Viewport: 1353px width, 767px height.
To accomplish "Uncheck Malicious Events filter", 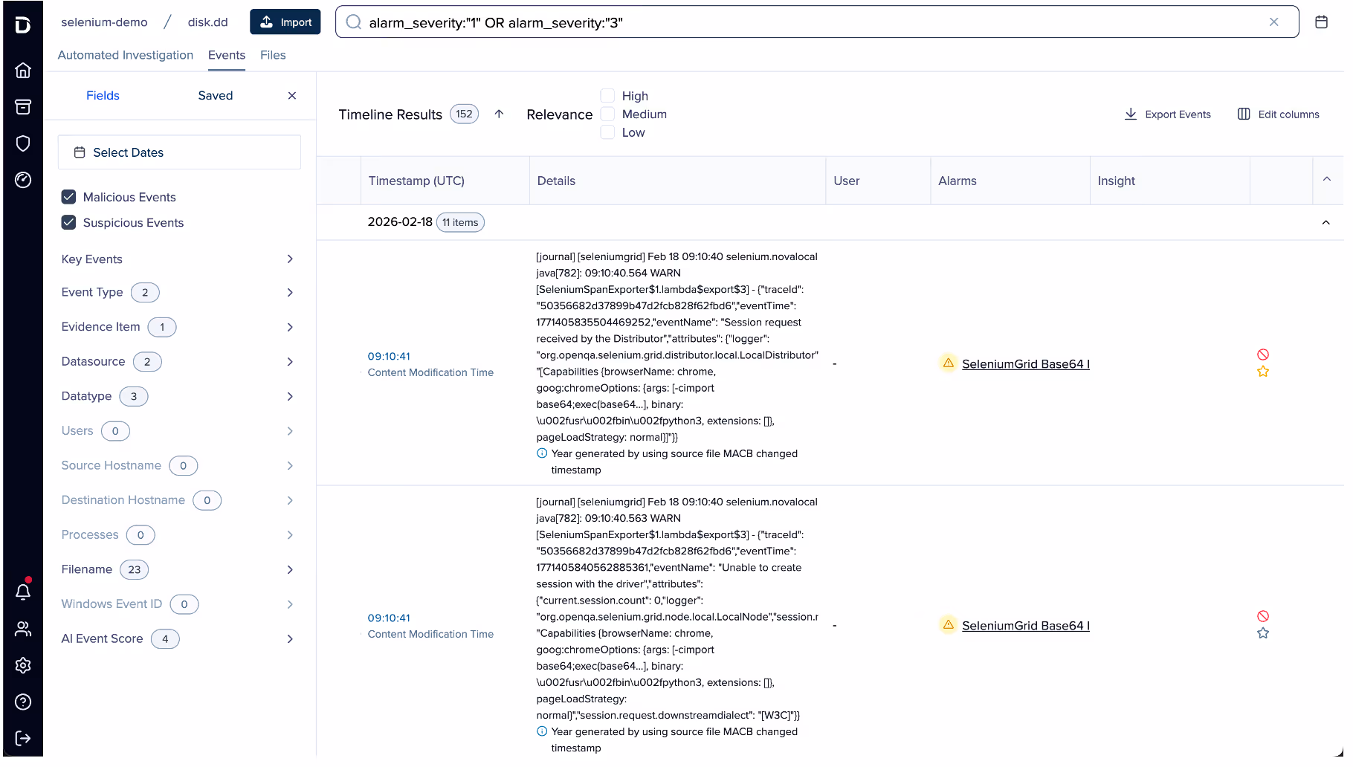I will (x=68, y=197).
